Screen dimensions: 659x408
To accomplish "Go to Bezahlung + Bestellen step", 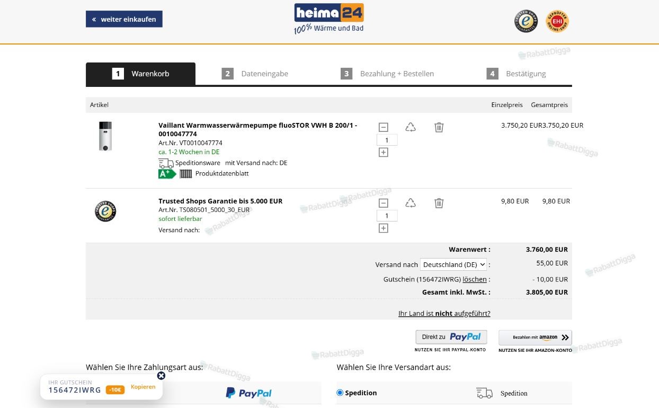I will click(387, 74).
